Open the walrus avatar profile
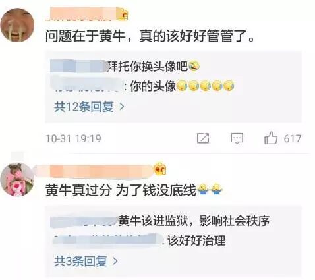 [x=18, y=25]
